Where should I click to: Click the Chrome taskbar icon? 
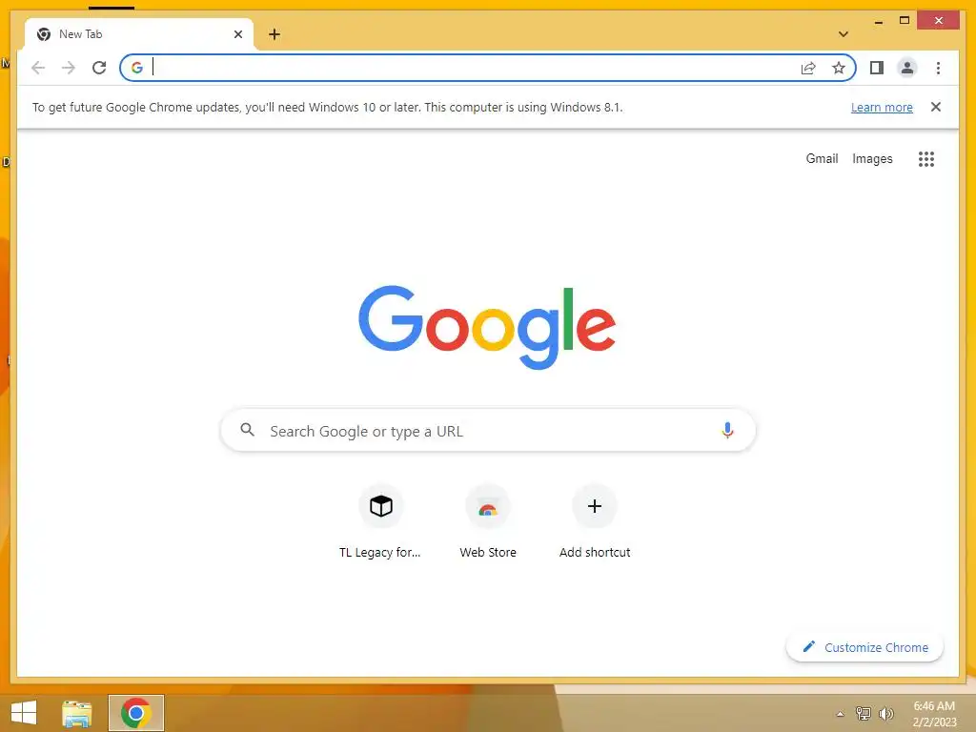point(136,713)
